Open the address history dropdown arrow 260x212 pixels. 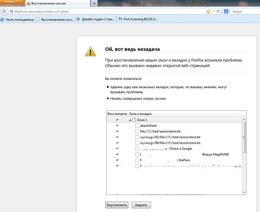(x=214, y=11)
